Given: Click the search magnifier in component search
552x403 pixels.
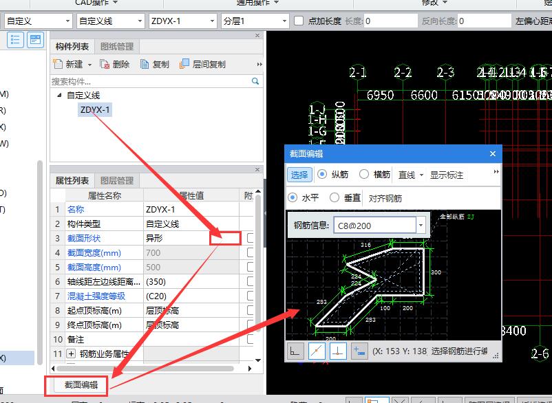Looking at the screenshot, I should (x=255, y=81).
